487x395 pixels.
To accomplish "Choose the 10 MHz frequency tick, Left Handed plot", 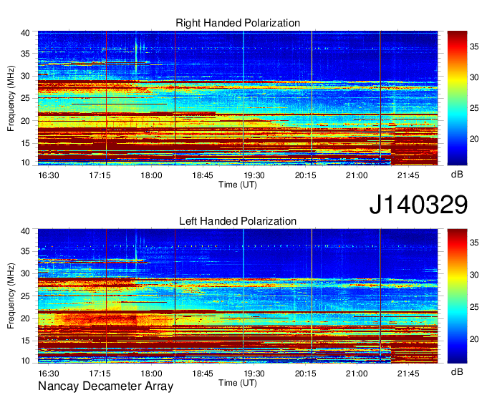I will pos(25,361).
